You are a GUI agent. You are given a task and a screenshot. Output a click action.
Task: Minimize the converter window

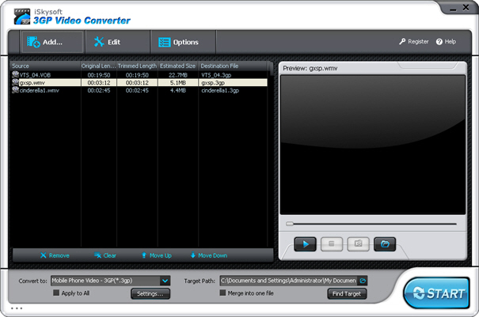coord(453,9)
